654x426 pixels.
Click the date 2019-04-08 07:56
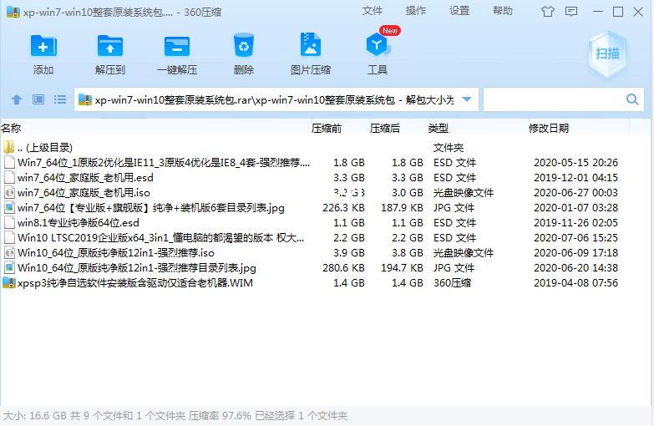point(575,282)
